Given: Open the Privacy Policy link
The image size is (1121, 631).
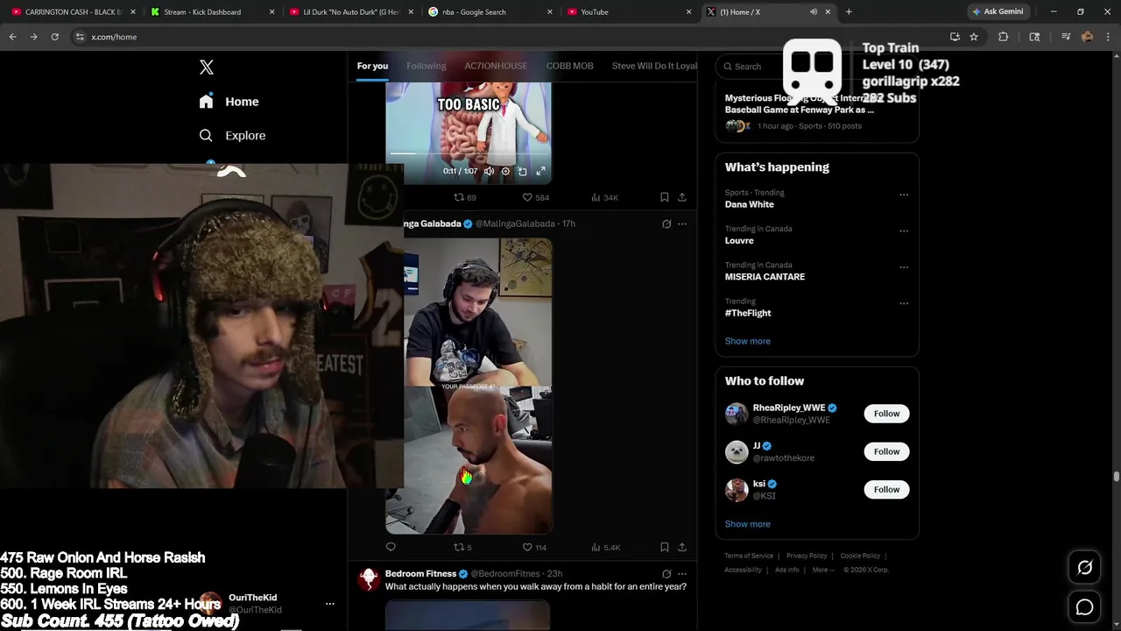Looking at the screenshot, I should (x=807, y=556).
